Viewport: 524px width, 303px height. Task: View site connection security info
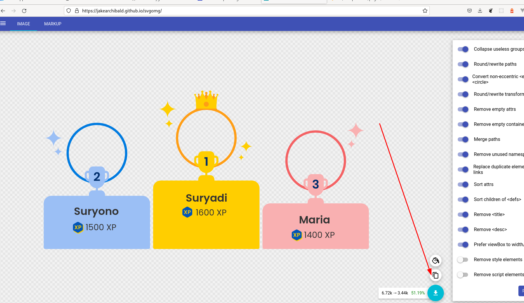click(x=76, y=11)
